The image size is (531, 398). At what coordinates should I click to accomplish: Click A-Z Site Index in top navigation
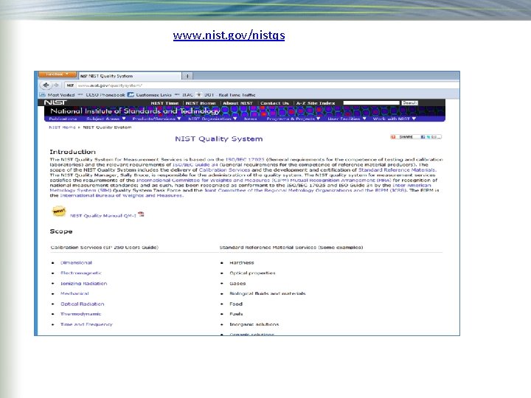[x=316, y=103]
